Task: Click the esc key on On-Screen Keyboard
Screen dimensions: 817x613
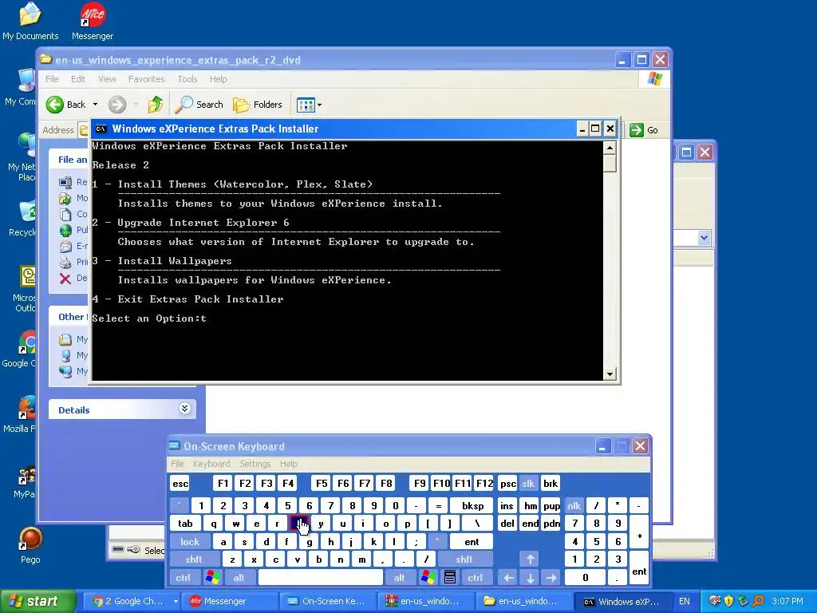Action: pos(180,484)
